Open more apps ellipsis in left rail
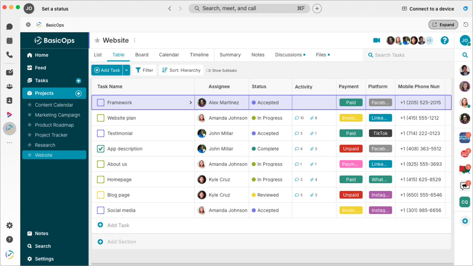 (10, 143)
